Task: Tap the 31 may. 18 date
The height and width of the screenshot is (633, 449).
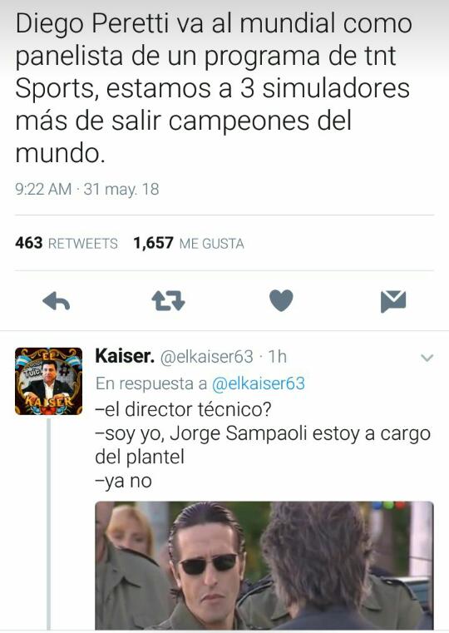Action: [x=121, y=189]
